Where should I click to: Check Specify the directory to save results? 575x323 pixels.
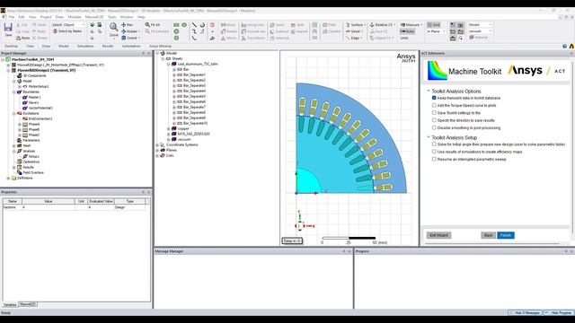click(434, 120)
